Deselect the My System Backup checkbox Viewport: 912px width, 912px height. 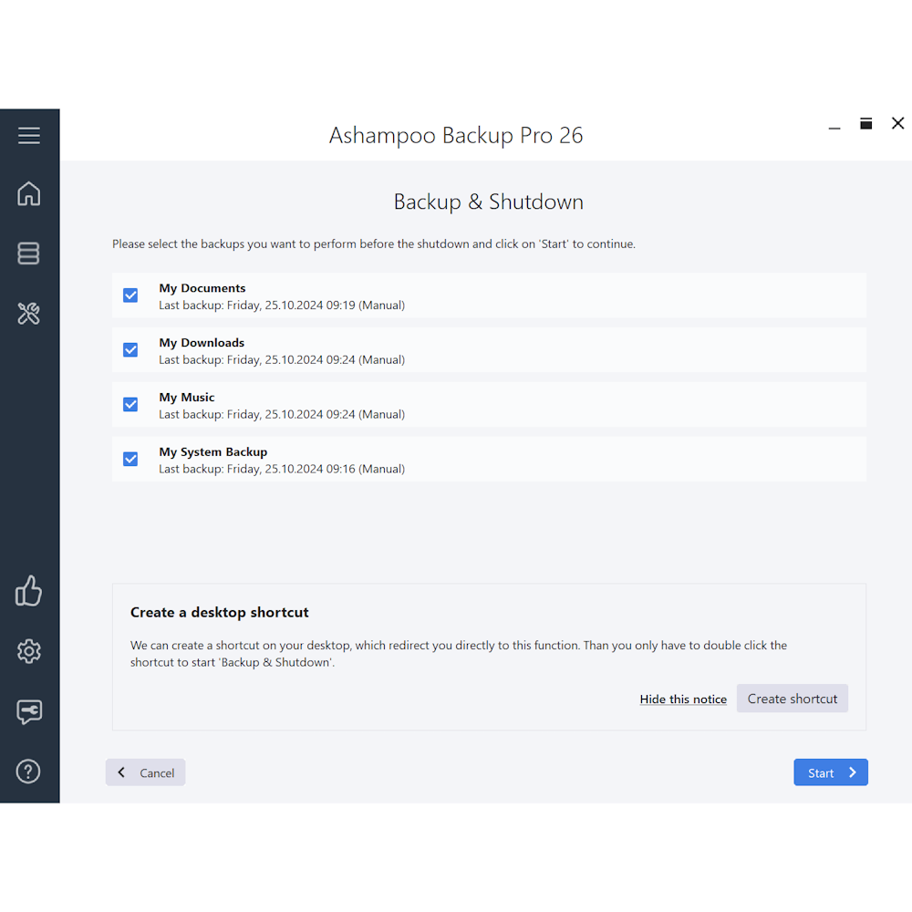click(x=130, y=460)
